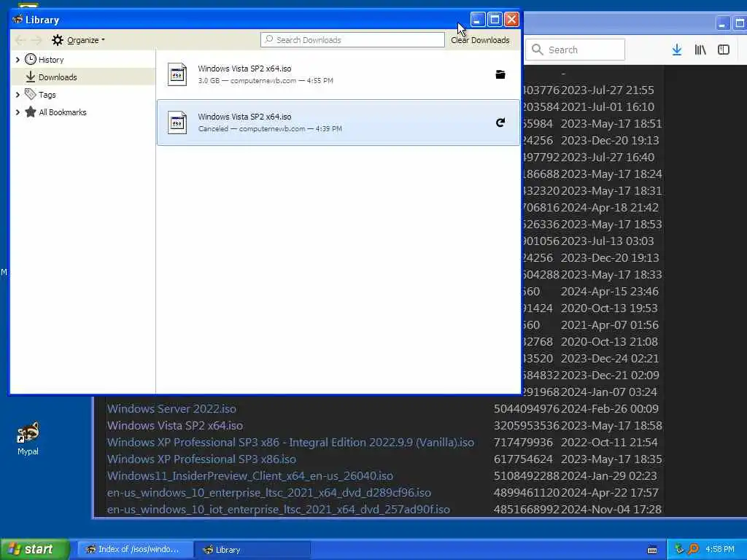Open Windows11_InsiderPreview_Client_x64 iso link
This screenshot has width=747, height=560.
[x=250, y=475]
